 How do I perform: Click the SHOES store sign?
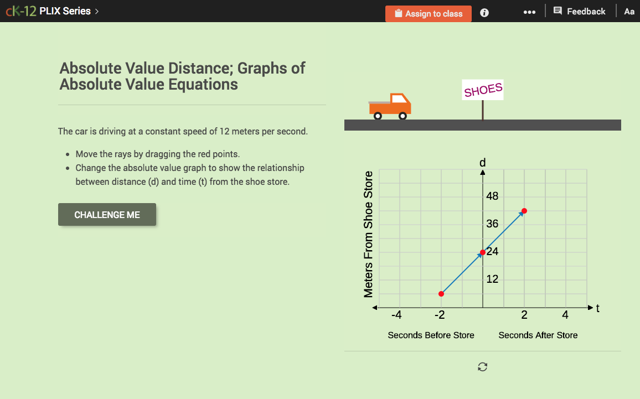point(482,90)
